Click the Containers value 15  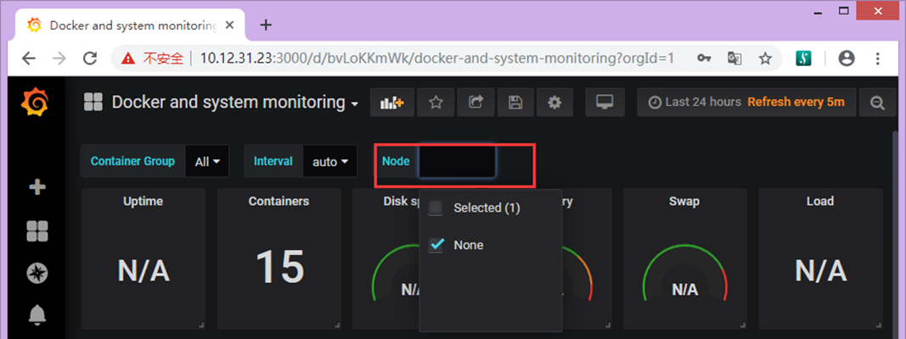point(279,267)
